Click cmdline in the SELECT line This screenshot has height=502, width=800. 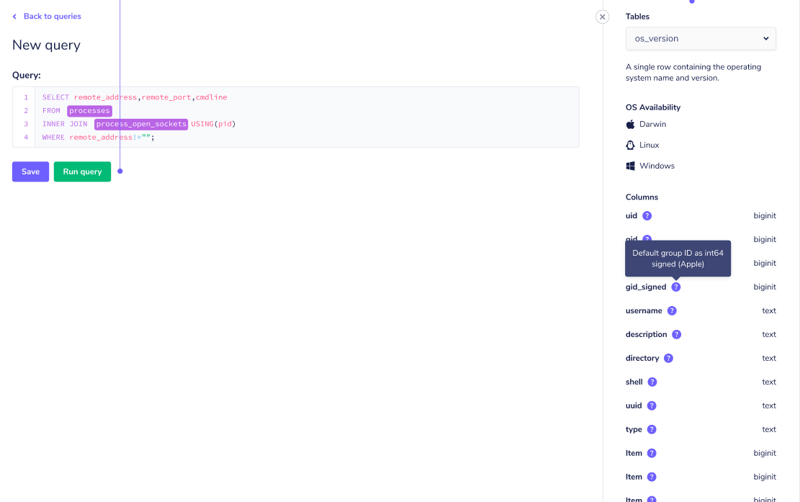click(x=211, y=97)
